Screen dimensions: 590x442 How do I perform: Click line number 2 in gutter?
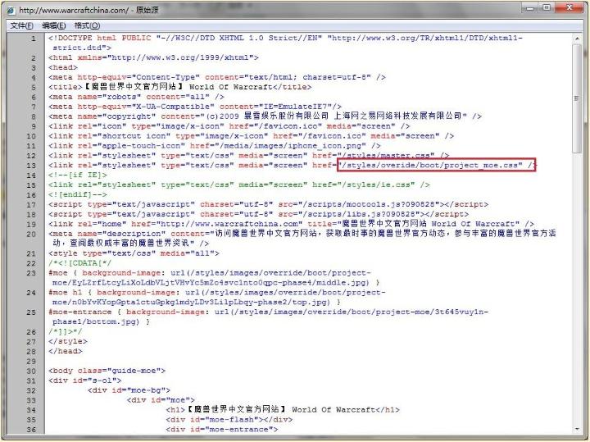tap(34, 58)
